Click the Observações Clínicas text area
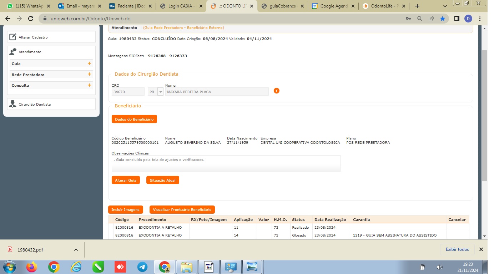The image size is (494, 274). 226,163
